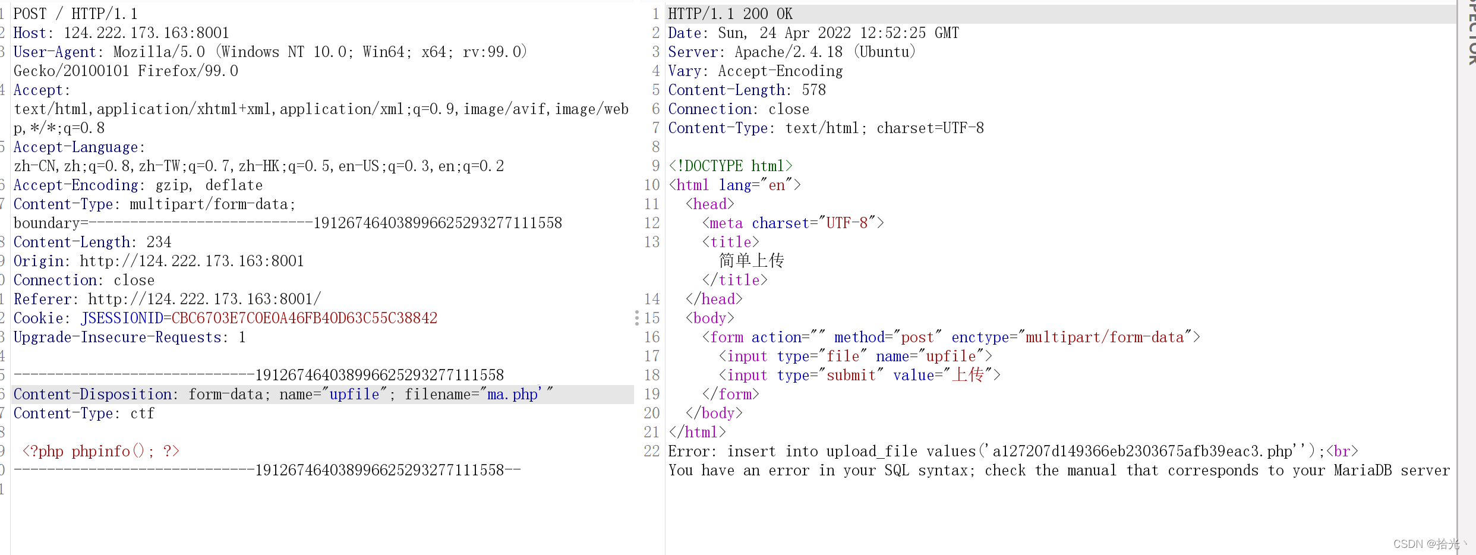
Task: Click the "POST / HTTP/1.1" request line
Action: (x=75, y=14)
